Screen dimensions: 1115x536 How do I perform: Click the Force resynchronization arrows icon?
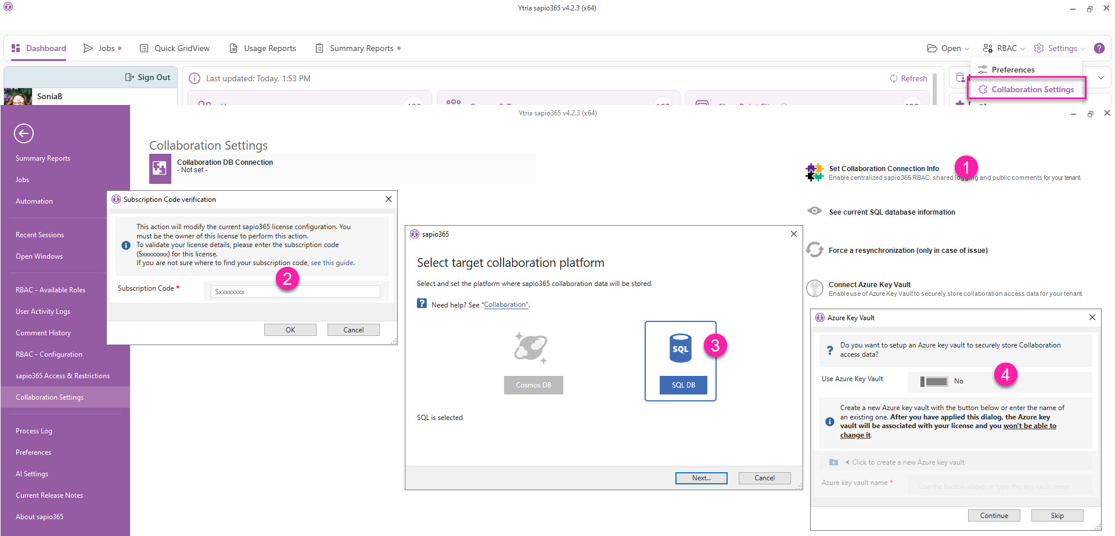point(815,249)
